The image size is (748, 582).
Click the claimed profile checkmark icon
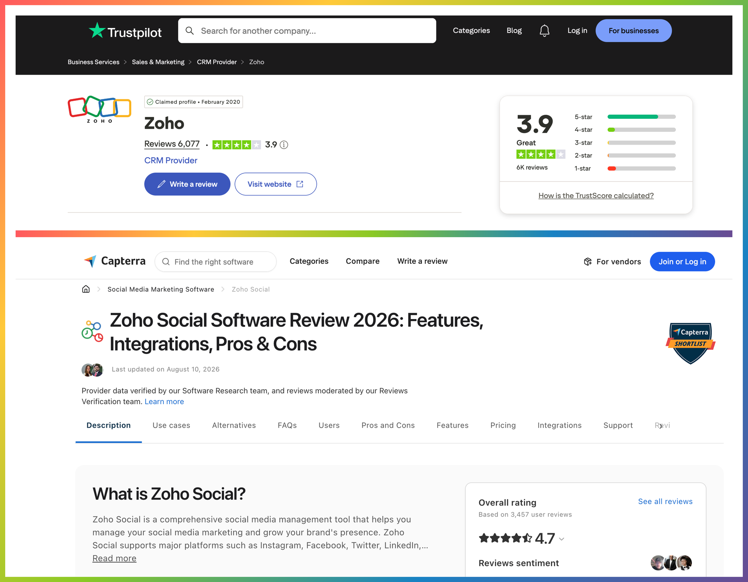[x=150, y=102]
